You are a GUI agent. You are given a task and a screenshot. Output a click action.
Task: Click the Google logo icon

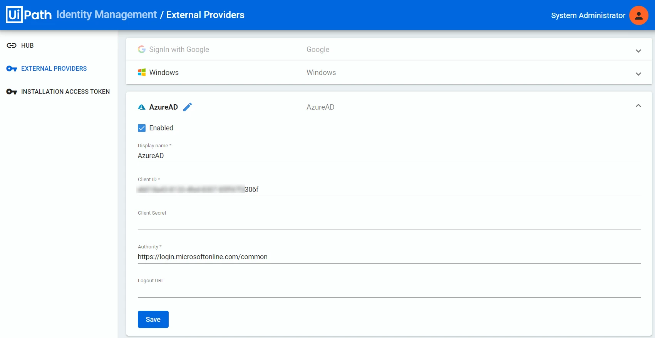coord(142,49)
